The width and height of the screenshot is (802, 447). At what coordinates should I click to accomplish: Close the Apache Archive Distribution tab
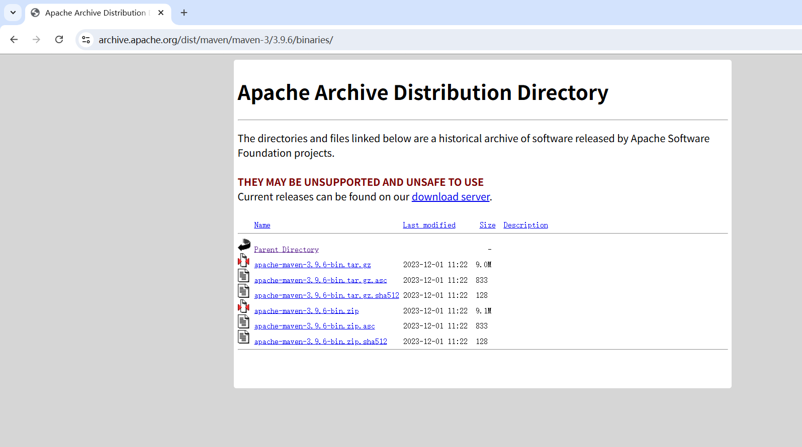(x=161, y=13)
